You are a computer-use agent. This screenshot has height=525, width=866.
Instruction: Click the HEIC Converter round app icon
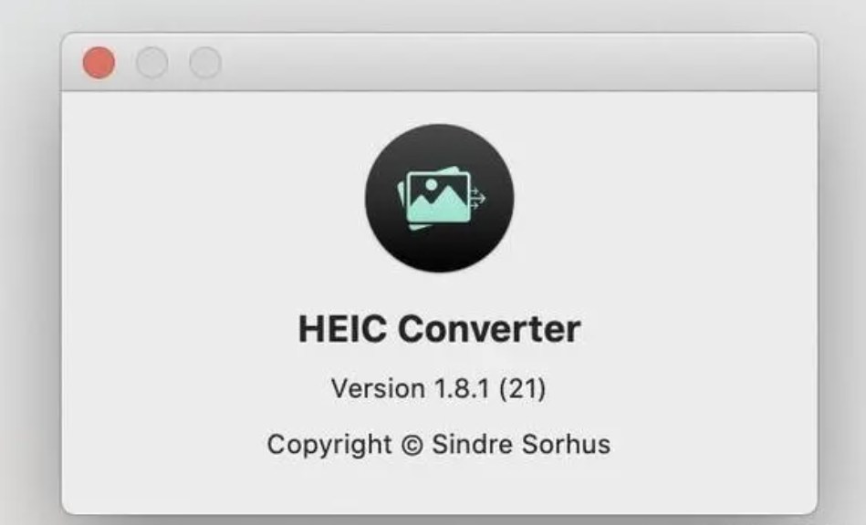440,198
